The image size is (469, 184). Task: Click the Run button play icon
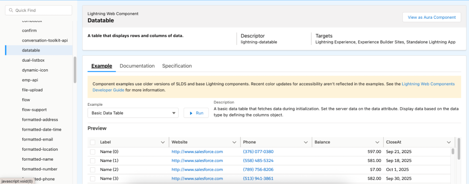[191, 113]
